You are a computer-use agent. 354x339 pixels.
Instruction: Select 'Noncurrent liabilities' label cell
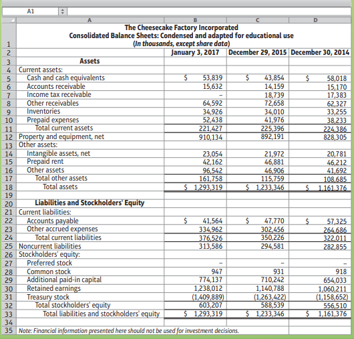pyautogui.click(x=90, y=246)
